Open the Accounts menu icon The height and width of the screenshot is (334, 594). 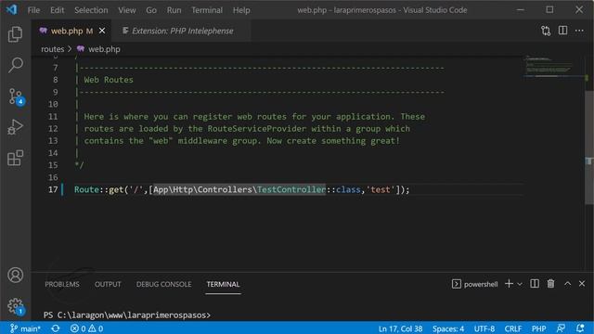pyautogui.click(x=15, y=276)
